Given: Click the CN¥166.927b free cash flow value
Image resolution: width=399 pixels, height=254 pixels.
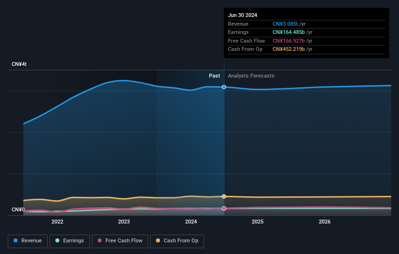Looking at the screenshot, I should (289, 41).
